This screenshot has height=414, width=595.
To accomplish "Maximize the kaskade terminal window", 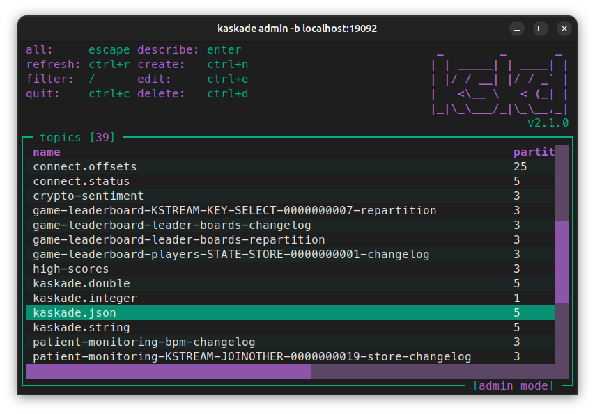I will 541,29.
